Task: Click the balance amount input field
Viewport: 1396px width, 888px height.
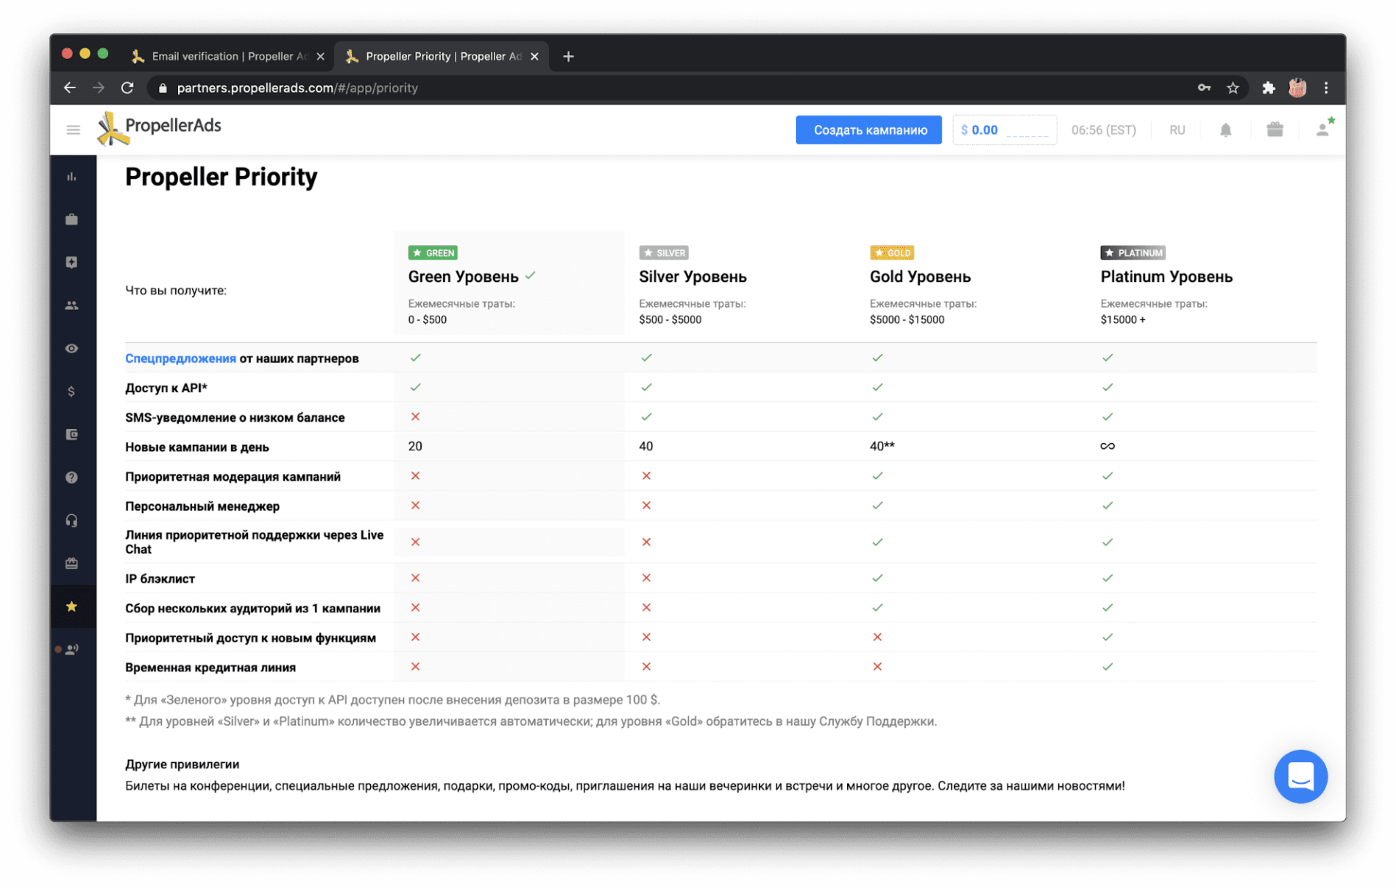Action: click(1002, 129)
